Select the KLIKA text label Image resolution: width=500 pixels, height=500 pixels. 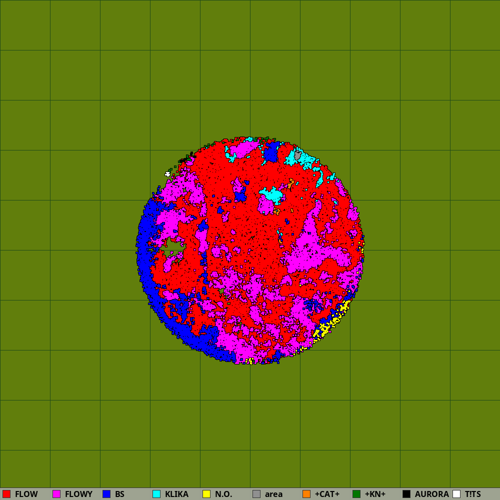(176, 494)
